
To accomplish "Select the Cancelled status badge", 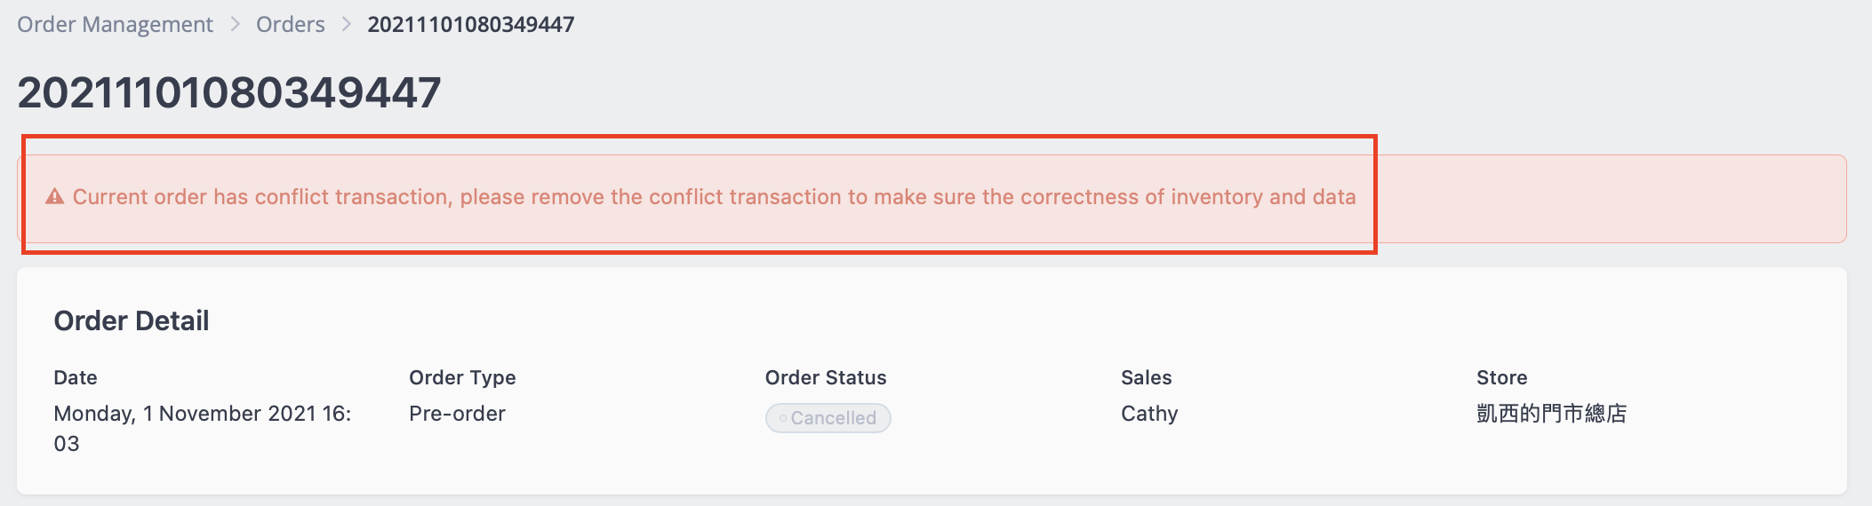I will click(828, 418).
